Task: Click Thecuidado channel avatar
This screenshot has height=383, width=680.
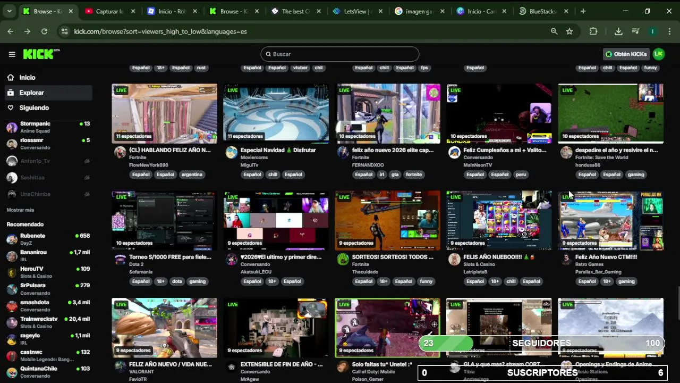Action: pyautogui.click(x=343, y=260)
